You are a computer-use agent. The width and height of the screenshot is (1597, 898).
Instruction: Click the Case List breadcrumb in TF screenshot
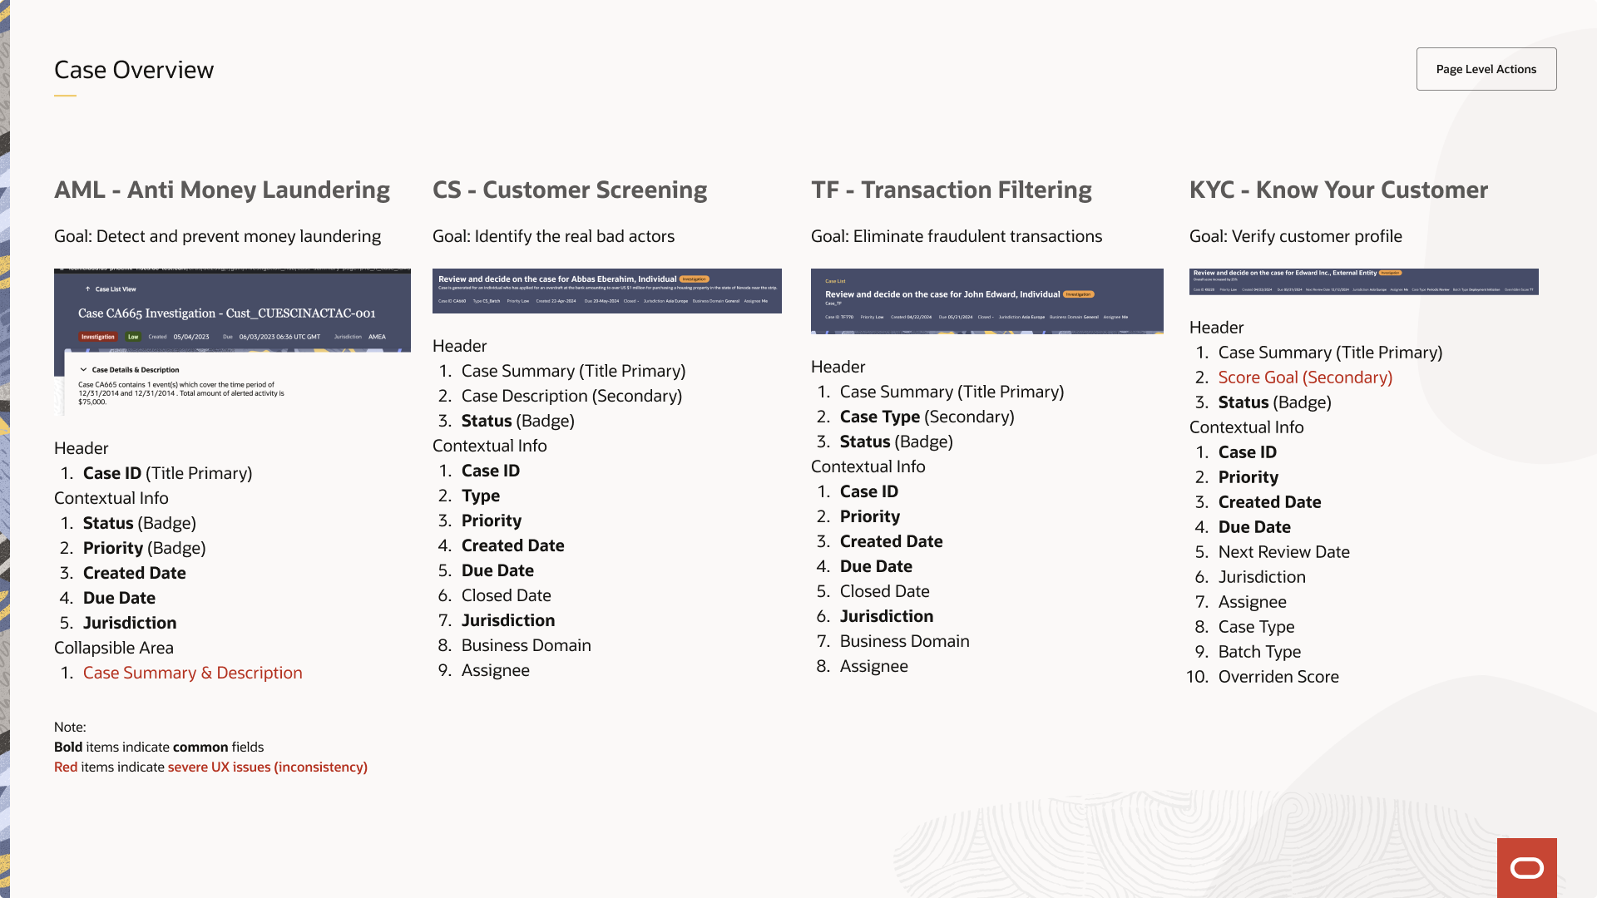[x=835, y=281]
